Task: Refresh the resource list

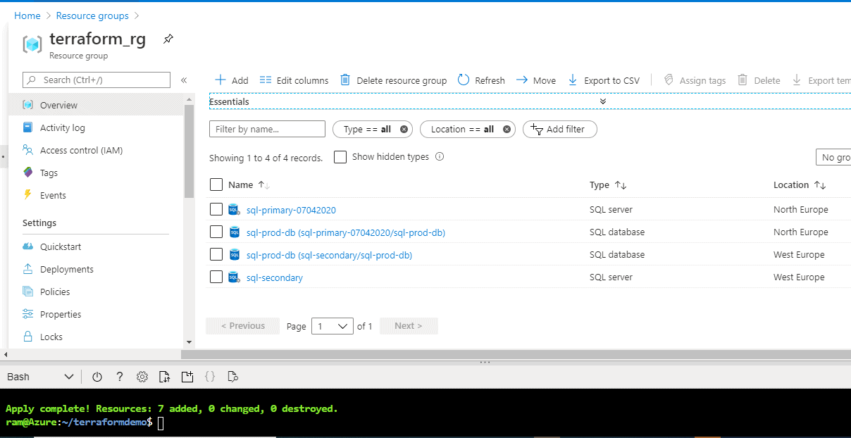Action: click(481, 80)
